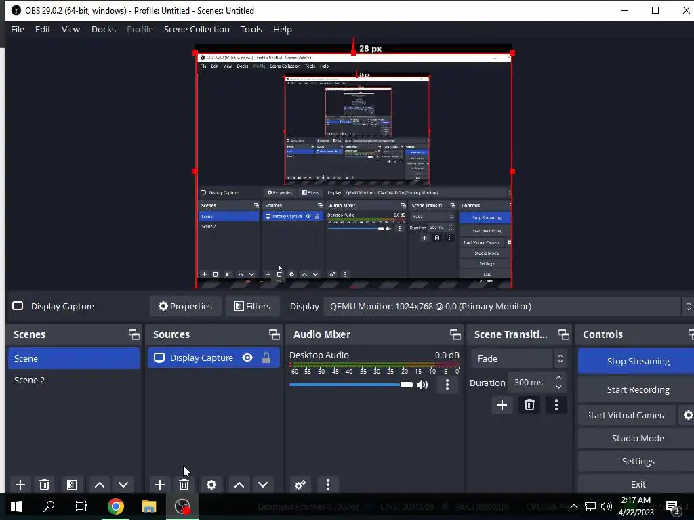Open Display monitor dropdown

(508, 306)
